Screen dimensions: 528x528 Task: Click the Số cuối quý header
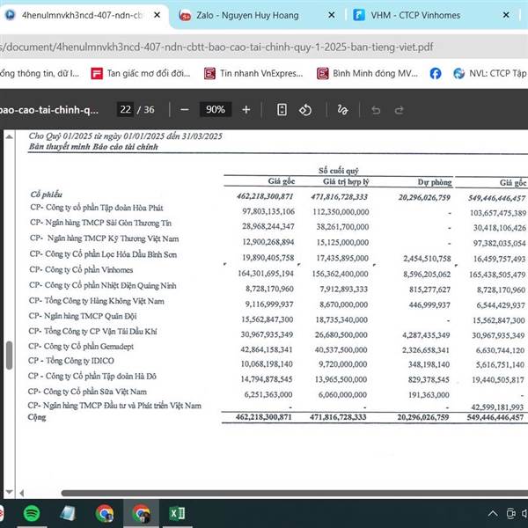click(339, 171)
